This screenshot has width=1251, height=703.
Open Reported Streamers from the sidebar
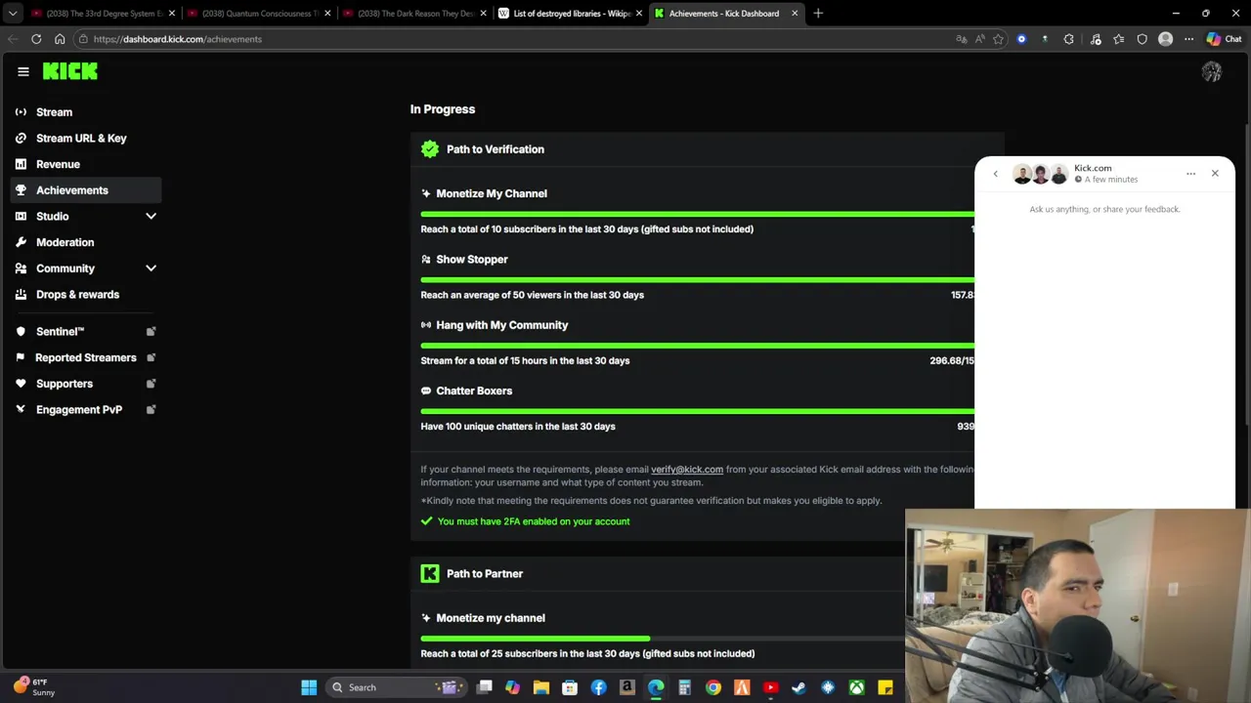[x=86, y=357]
